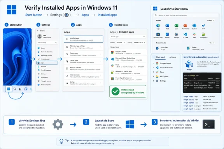Image resolution: width=224 pixels, height=149 pixels.
Task: Click PowerToys (Preview) icon in Installed apps
Action: (x=112, y=79)
